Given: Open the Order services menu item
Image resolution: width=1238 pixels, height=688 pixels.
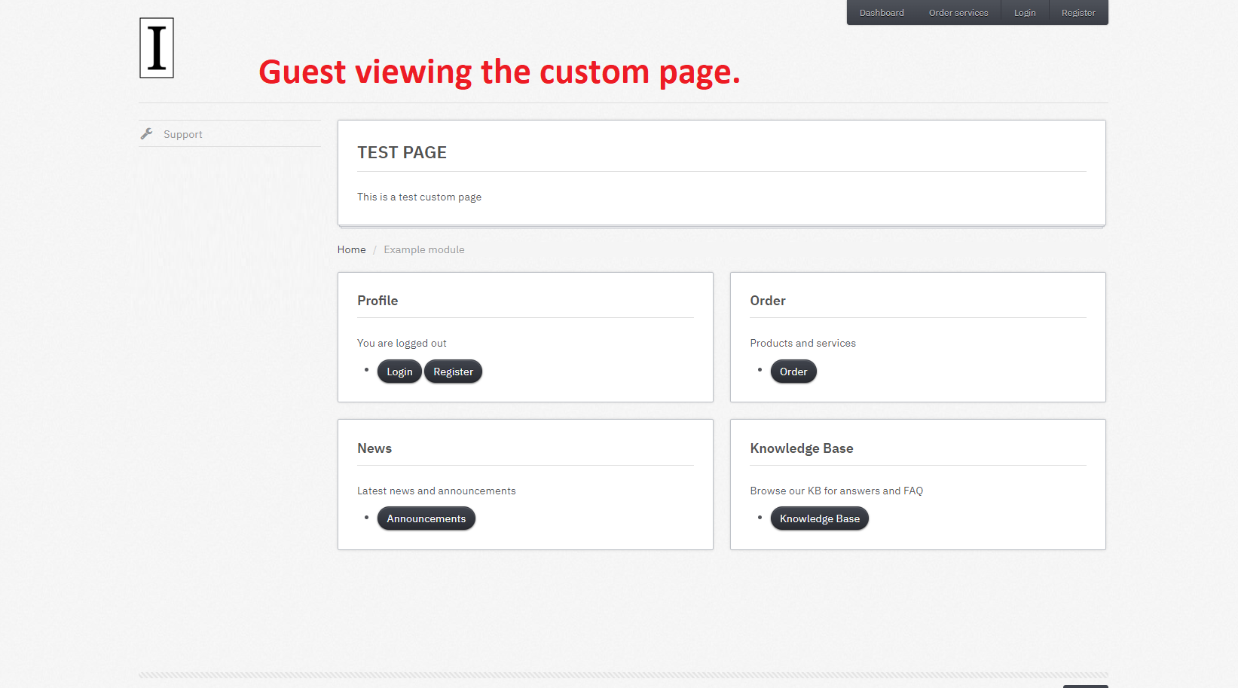Looking at the screenshot, I should (x=958, y=12).
